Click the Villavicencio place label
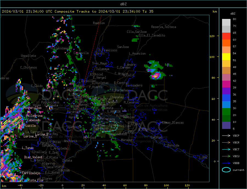247x189 pixels. tap(61, 48)
